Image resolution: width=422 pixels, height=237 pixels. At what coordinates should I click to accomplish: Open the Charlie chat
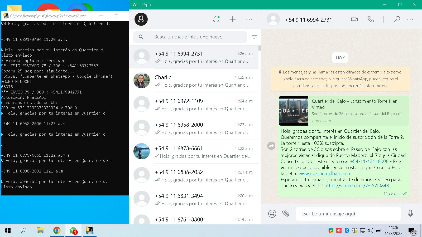(x=194, y=81)
